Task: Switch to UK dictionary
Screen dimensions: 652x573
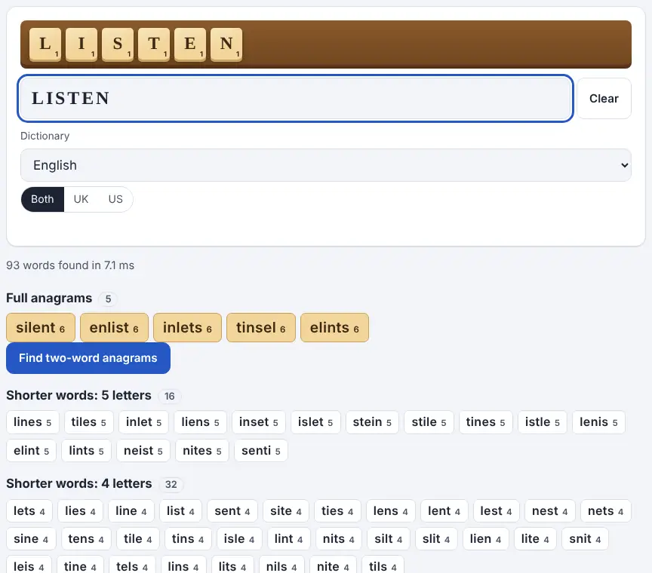Action: 81,200
